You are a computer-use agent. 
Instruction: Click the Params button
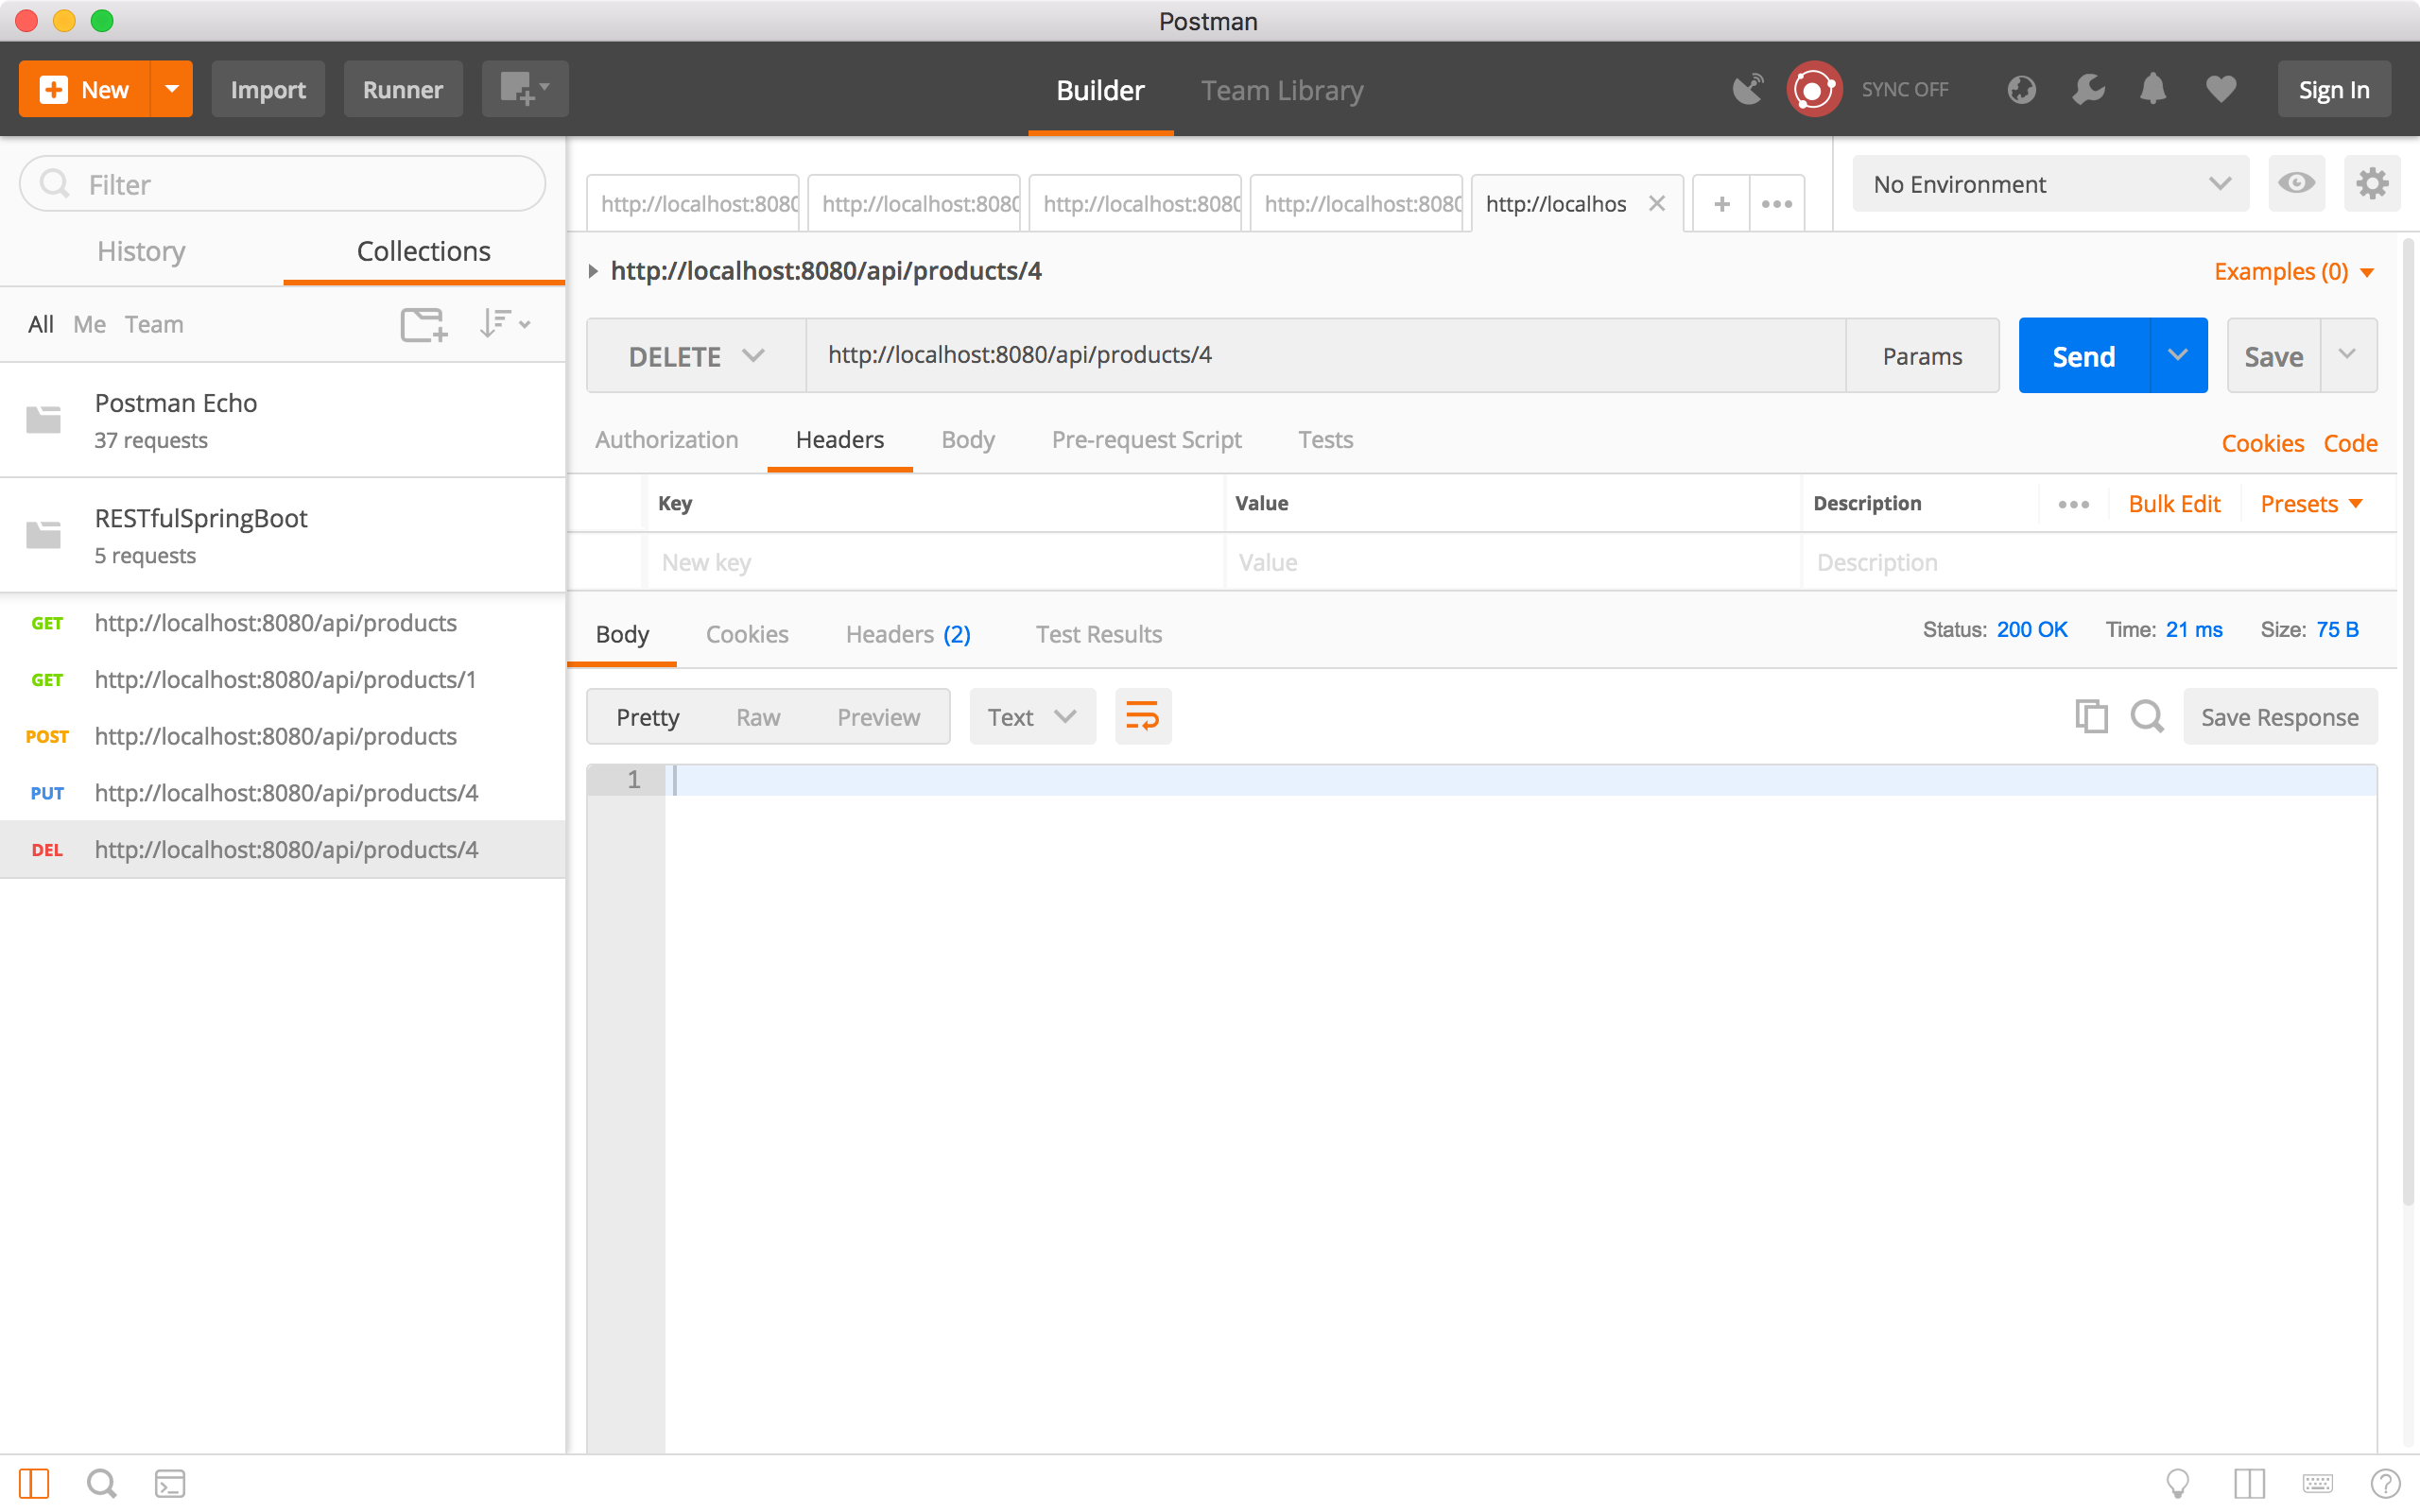click(x=1922, y=356)
